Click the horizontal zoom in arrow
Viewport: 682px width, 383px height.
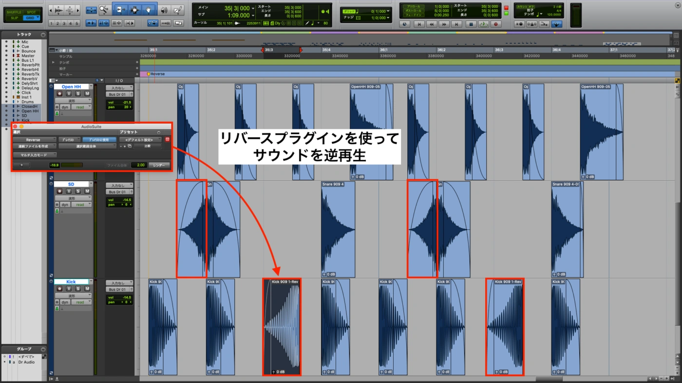78,10
